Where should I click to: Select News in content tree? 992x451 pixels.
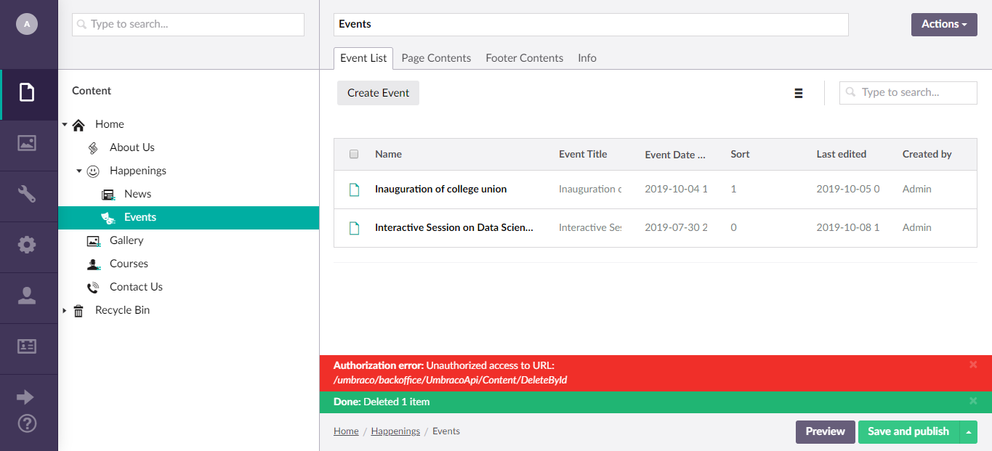[x=137, y=194]
